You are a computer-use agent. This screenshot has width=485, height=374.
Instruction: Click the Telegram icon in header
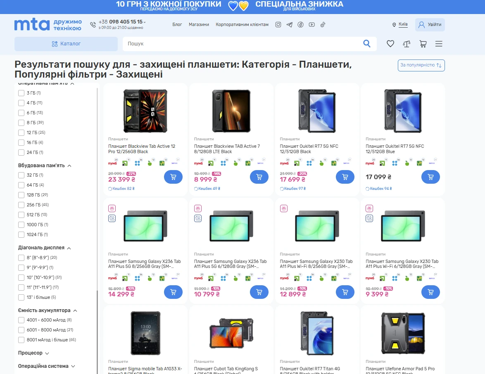290,25
